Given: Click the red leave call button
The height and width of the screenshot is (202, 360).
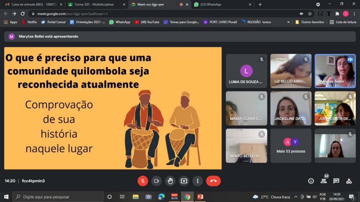Looking at the screenshot, I should coord(213,181).
